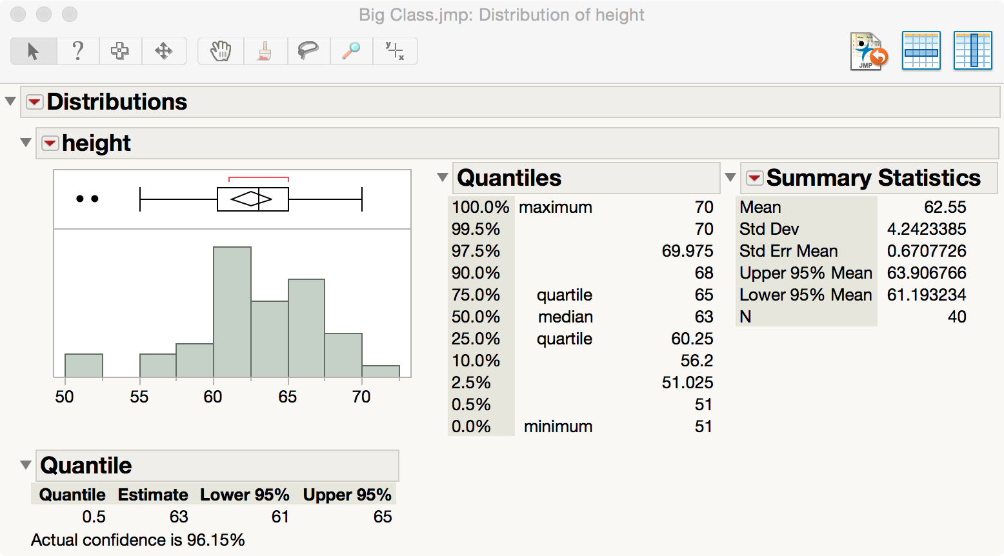This screenshot has width=1004, height=556.
Task: Select the Arrow pointer tool
Action: tap(32, 51)
